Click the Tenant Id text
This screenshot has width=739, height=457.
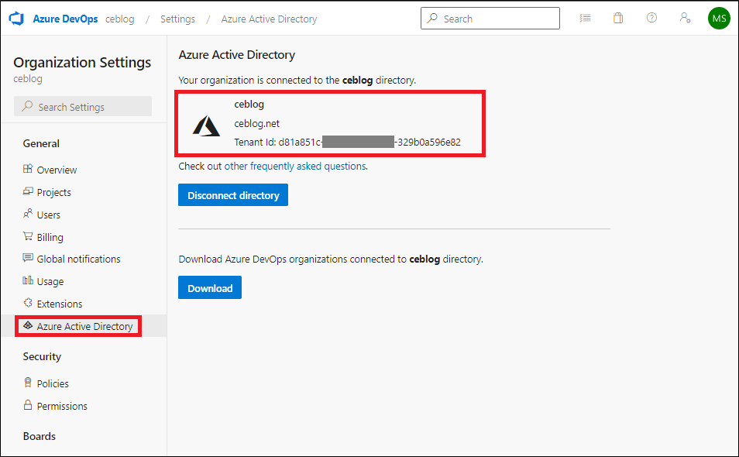[347, 143]
